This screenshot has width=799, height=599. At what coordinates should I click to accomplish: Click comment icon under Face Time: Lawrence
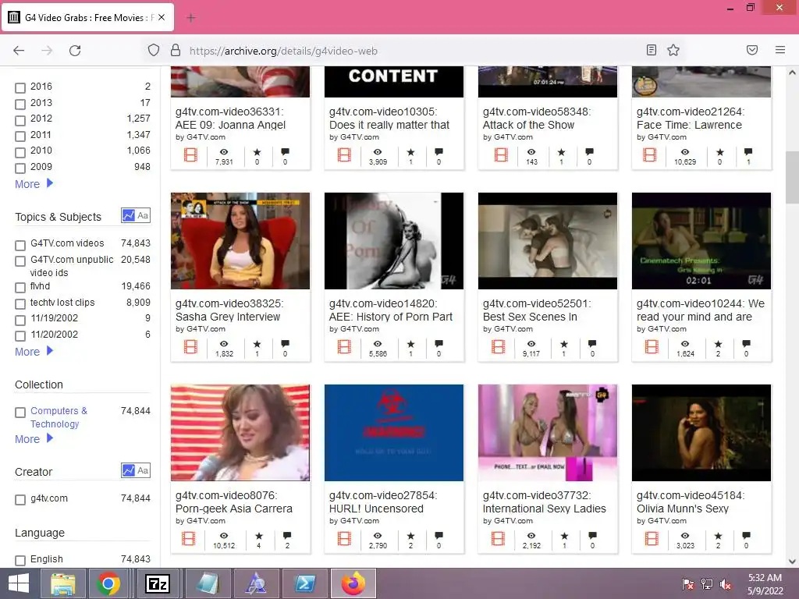[748, 152]
